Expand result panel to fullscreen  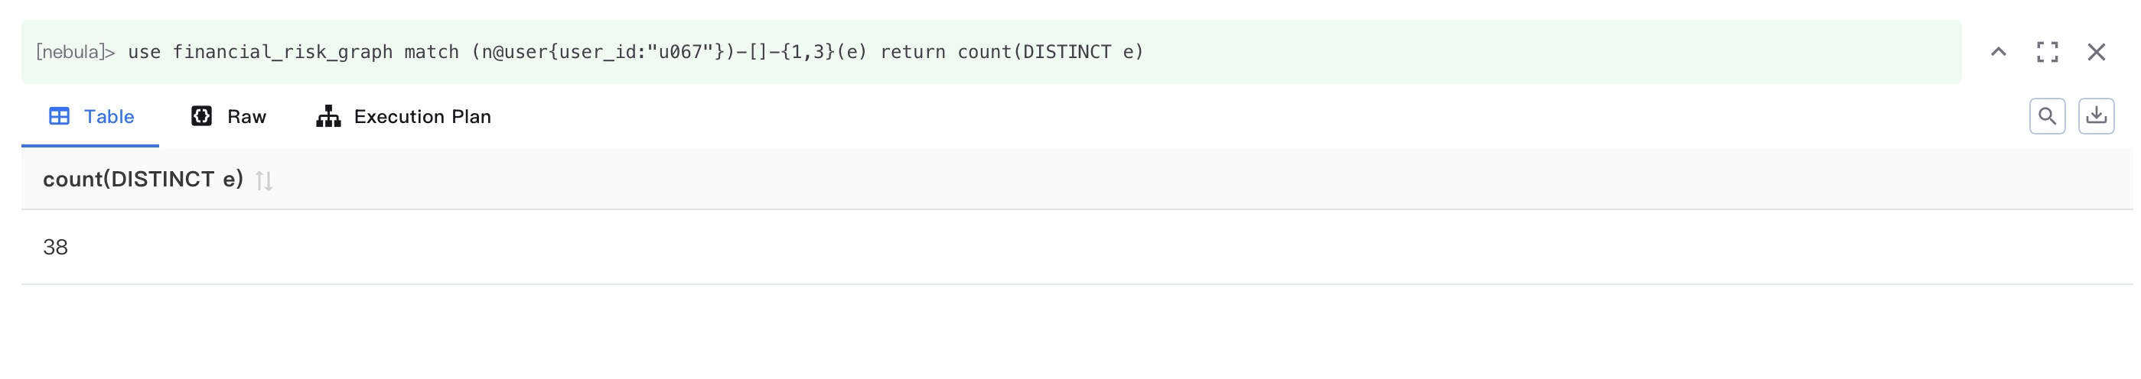[2047, 52]
